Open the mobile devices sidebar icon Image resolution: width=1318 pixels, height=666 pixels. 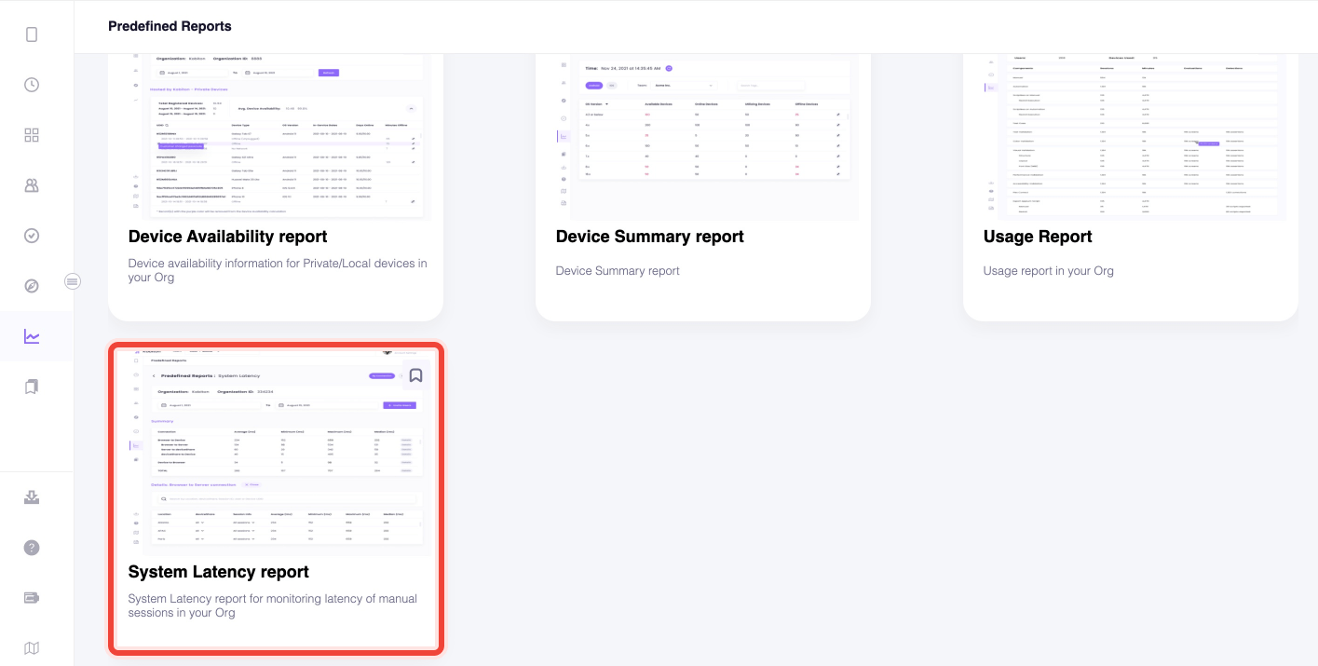pyautogui.click(x=32, y=34)
